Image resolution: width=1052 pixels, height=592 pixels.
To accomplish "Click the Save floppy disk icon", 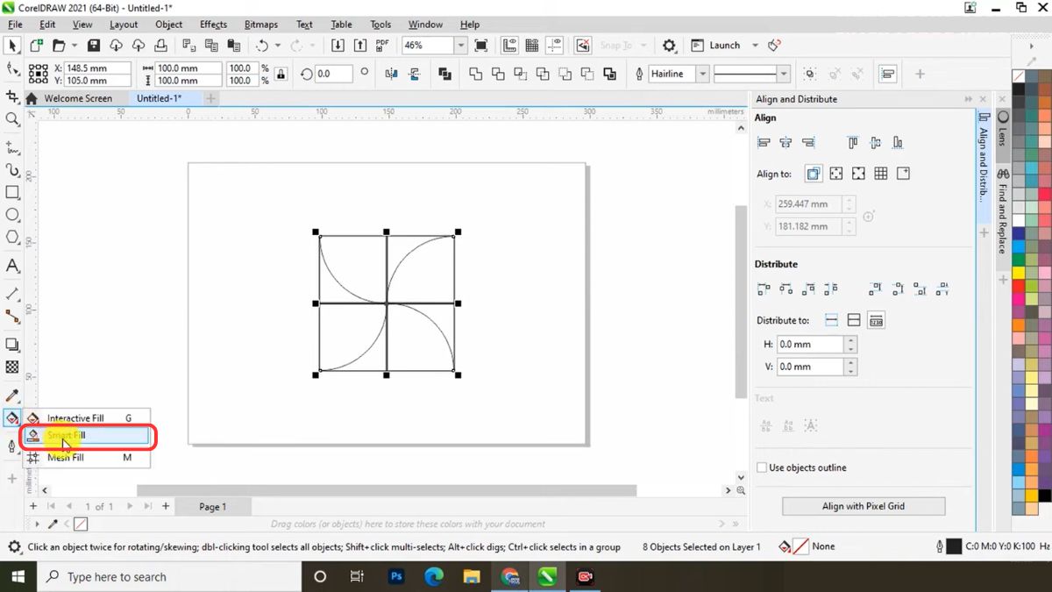I will coord(94,45).
